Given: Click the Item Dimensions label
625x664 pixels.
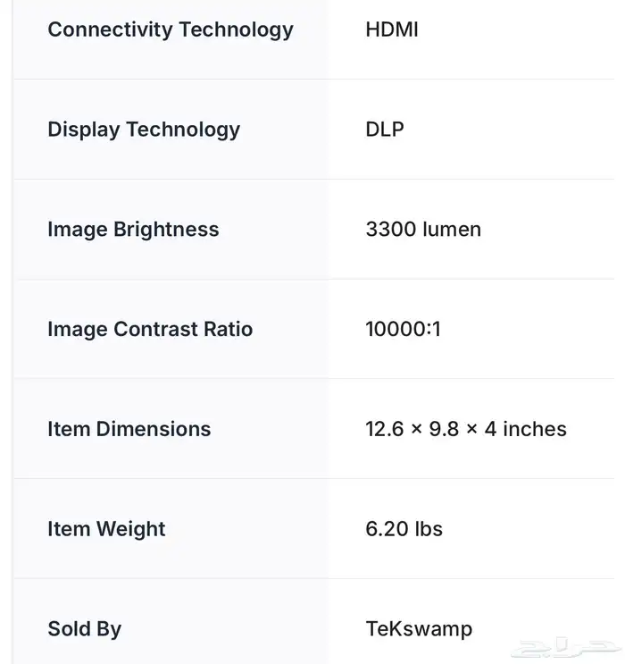Looking at the screenshot, I should click(x=129, y=429).
